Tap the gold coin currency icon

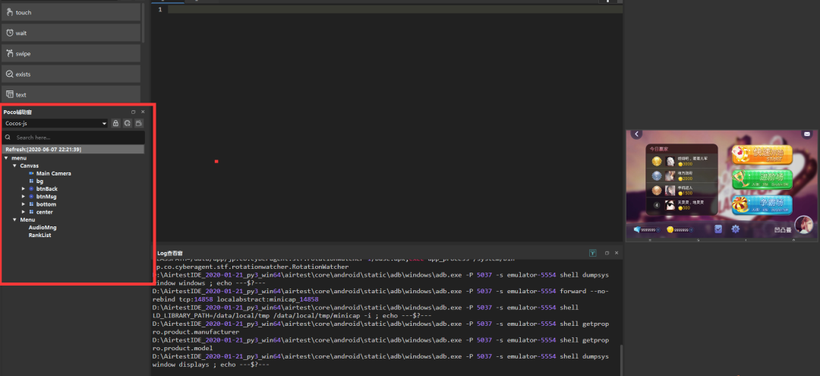click(x=670, y=229)
